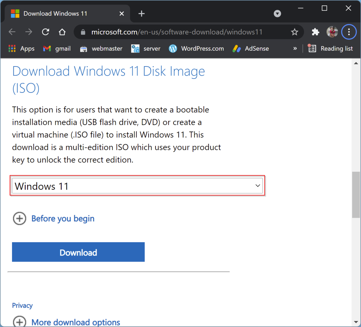Viewport: 361px width, 327px height.
Task: Click the Download button
Action: click(78, 252)
